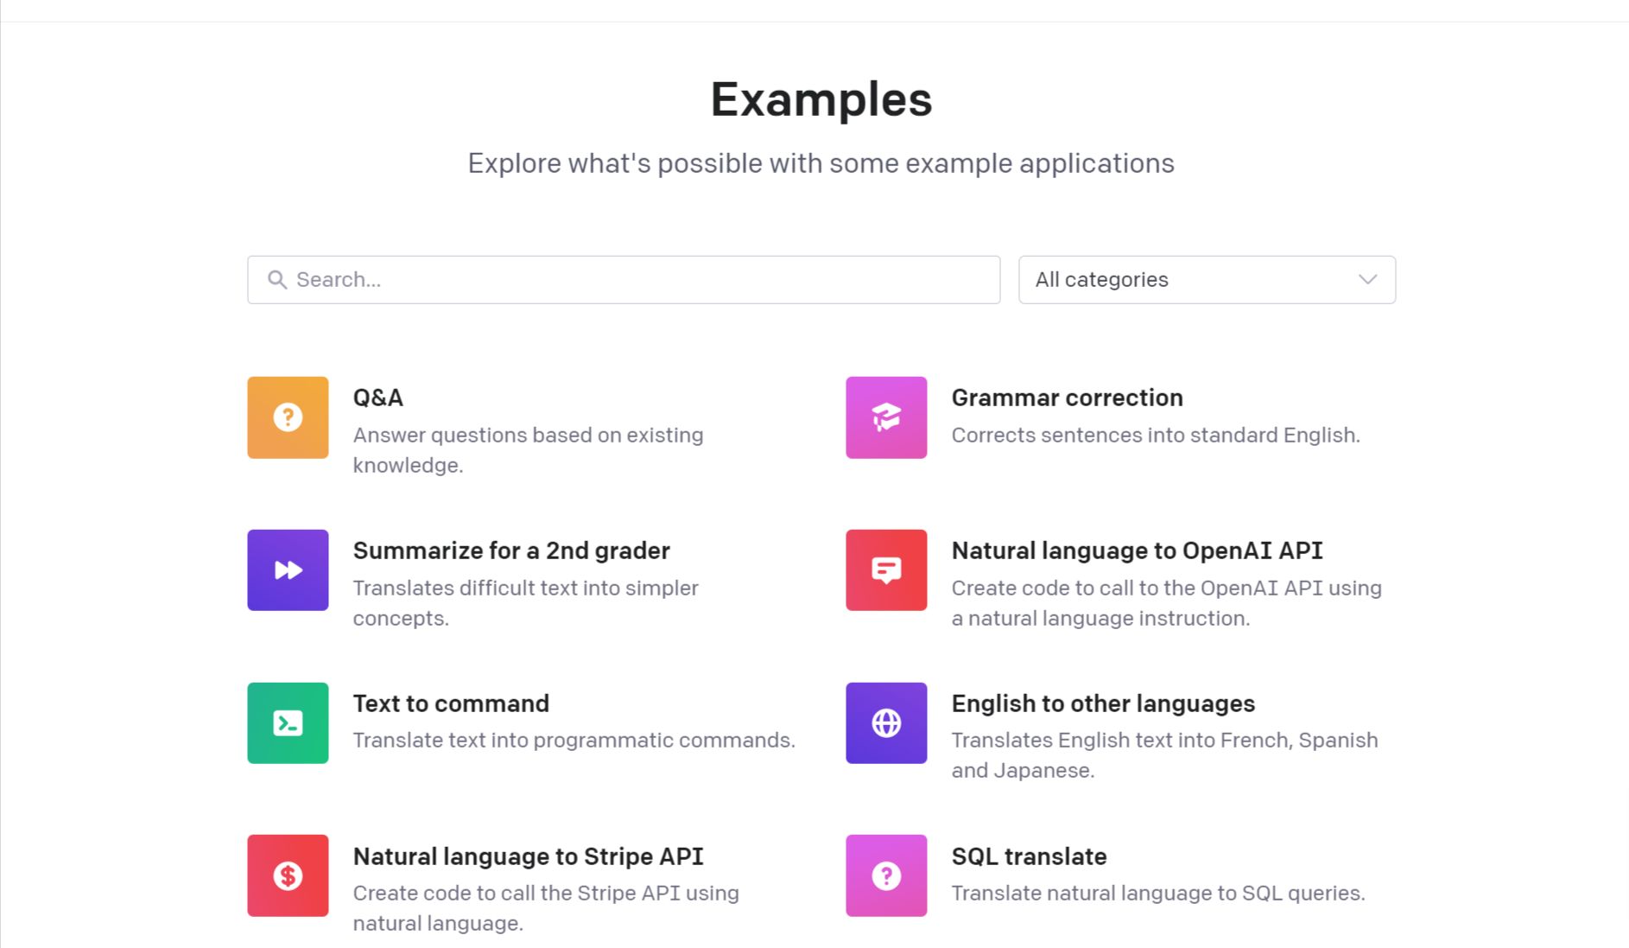
Task: Select the SQL translate example title
Action: coord(1029,856)
